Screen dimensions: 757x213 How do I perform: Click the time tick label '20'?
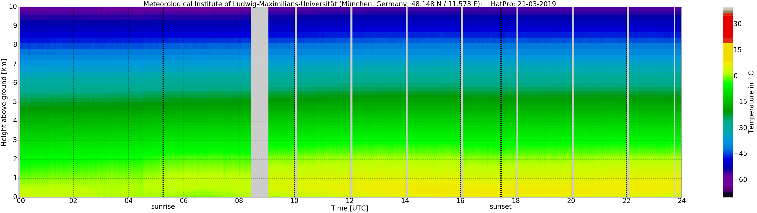point(571,201)
